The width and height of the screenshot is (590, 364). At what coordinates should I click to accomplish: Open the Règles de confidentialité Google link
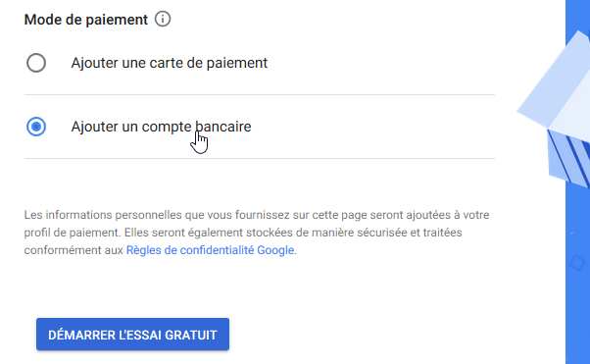click(210, 250)
